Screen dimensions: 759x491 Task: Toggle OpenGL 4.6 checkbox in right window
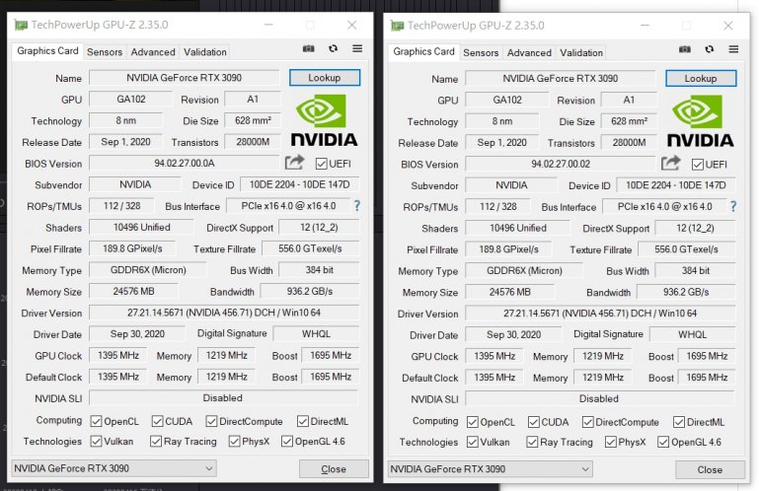coord(663,442)
